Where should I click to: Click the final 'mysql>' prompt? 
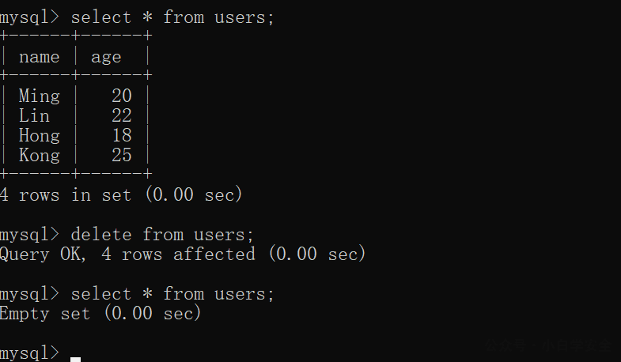tap(29, 353)
